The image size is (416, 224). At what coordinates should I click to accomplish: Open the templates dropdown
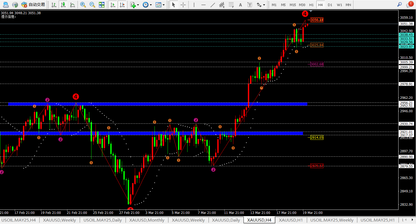click(160, 5)
